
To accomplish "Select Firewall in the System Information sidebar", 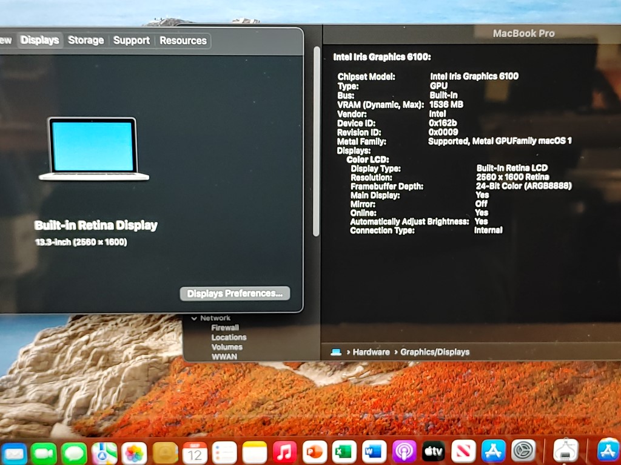I will pyautogui.click(x=225, y=328).
